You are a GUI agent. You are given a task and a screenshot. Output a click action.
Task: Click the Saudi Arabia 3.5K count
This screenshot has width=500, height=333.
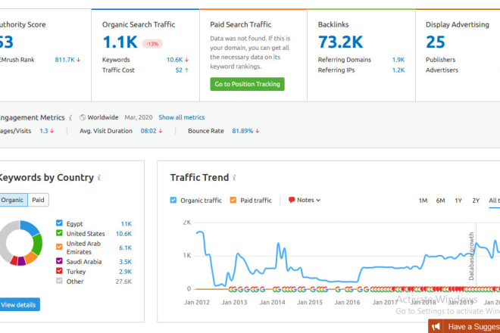point(125,262)
